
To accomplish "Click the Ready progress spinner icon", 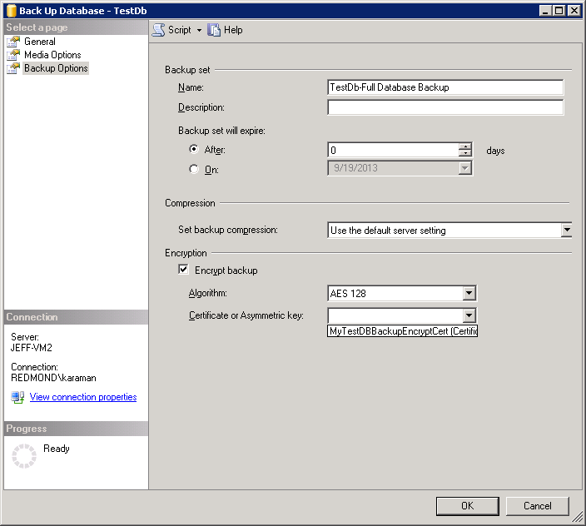I will (24, 455).
